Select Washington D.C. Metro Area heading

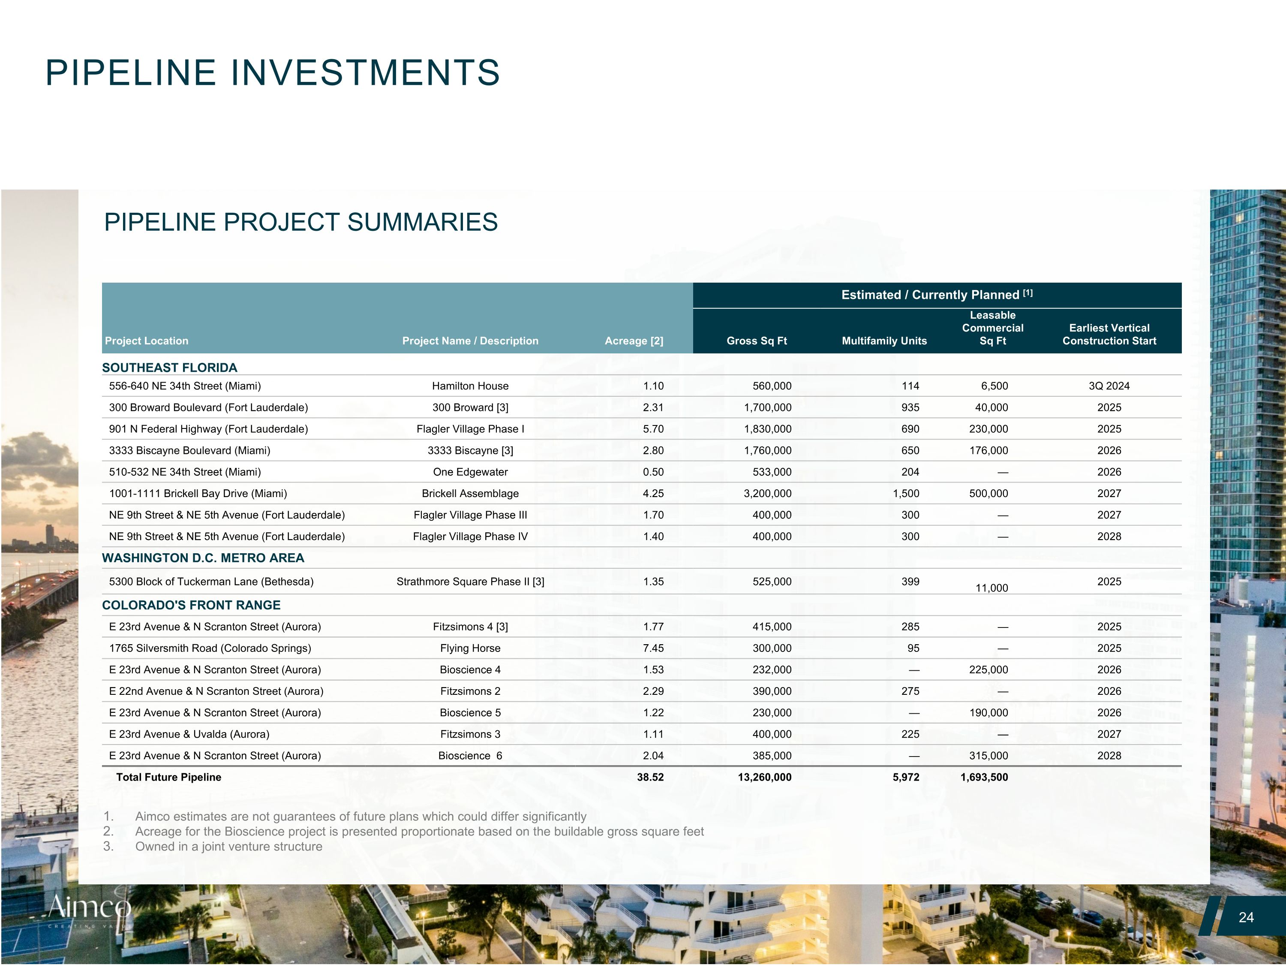tap(203, 558)
